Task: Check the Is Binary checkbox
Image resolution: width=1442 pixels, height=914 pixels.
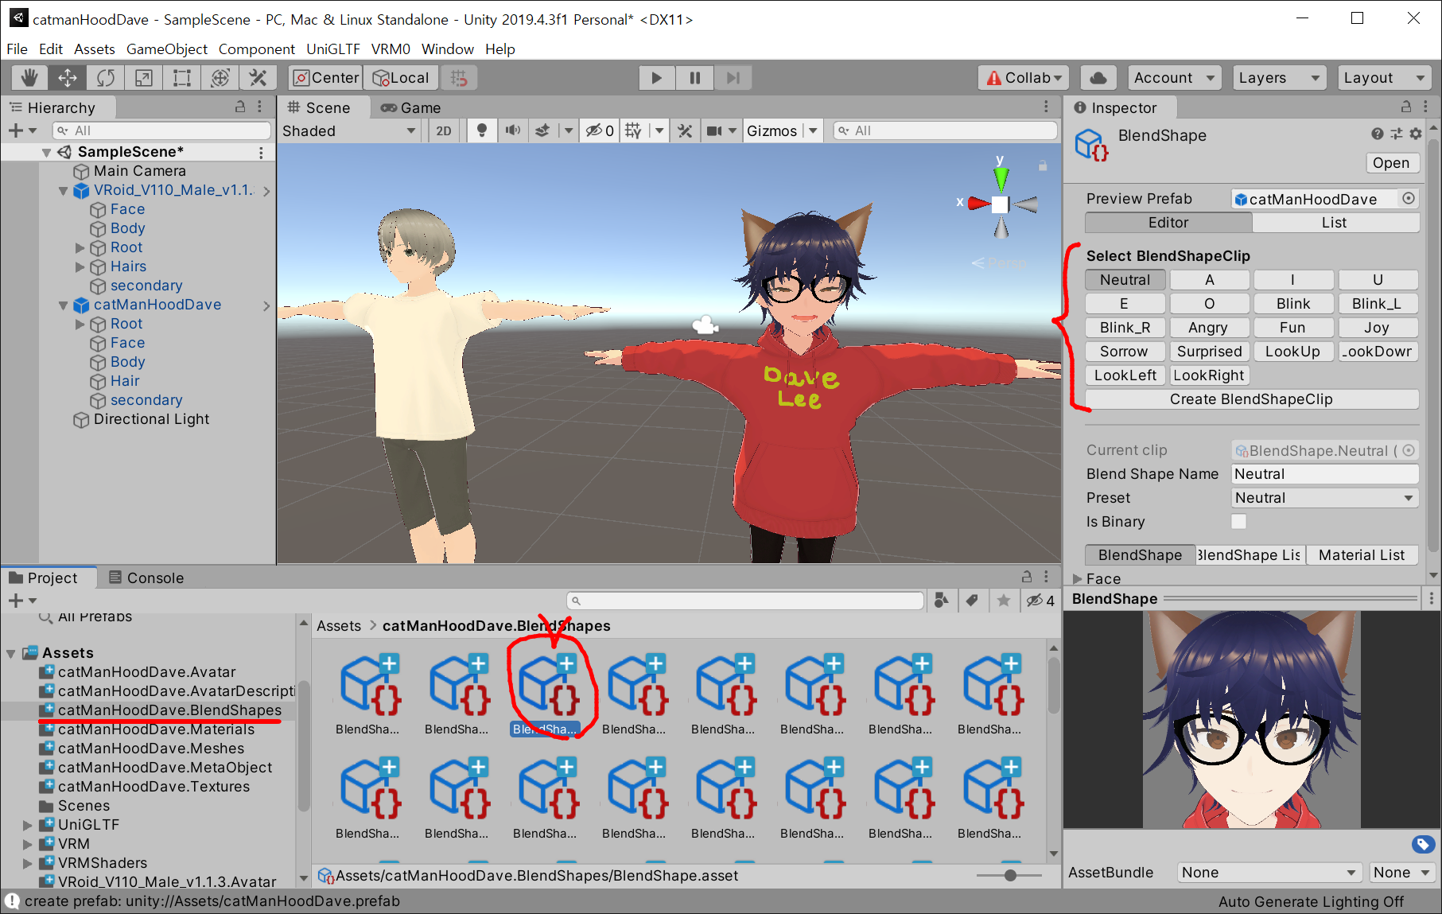Action: click(x=1238, y=522)
